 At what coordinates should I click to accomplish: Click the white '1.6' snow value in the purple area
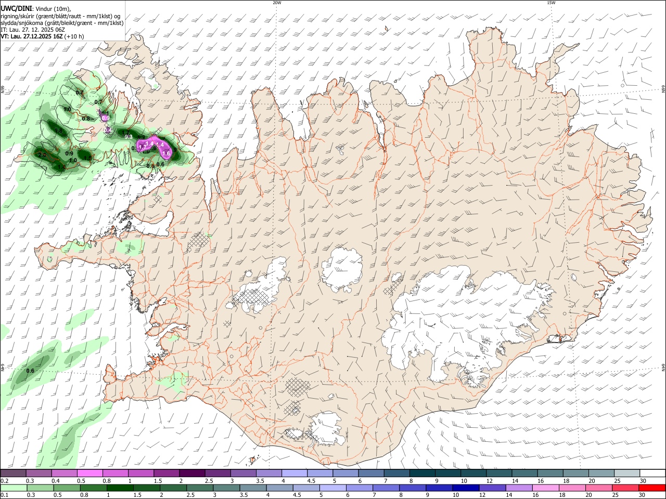[167, 153]
